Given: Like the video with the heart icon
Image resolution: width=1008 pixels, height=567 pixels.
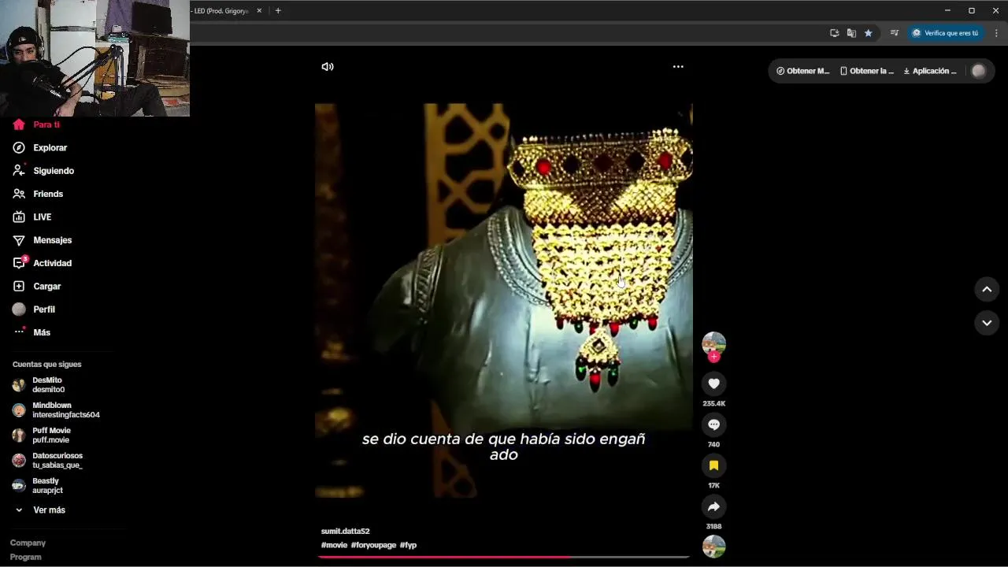Looking at the screenshot, I should tap(713, 384).
